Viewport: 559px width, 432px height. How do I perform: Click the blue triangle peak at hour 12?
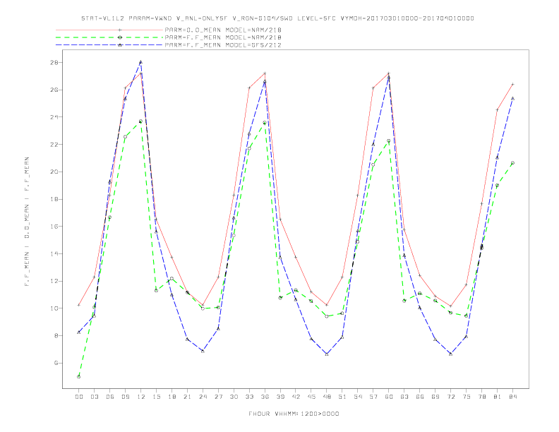141,62
